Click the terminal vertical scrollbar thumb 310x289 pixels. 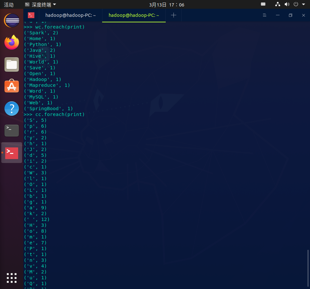click(308, 268)
